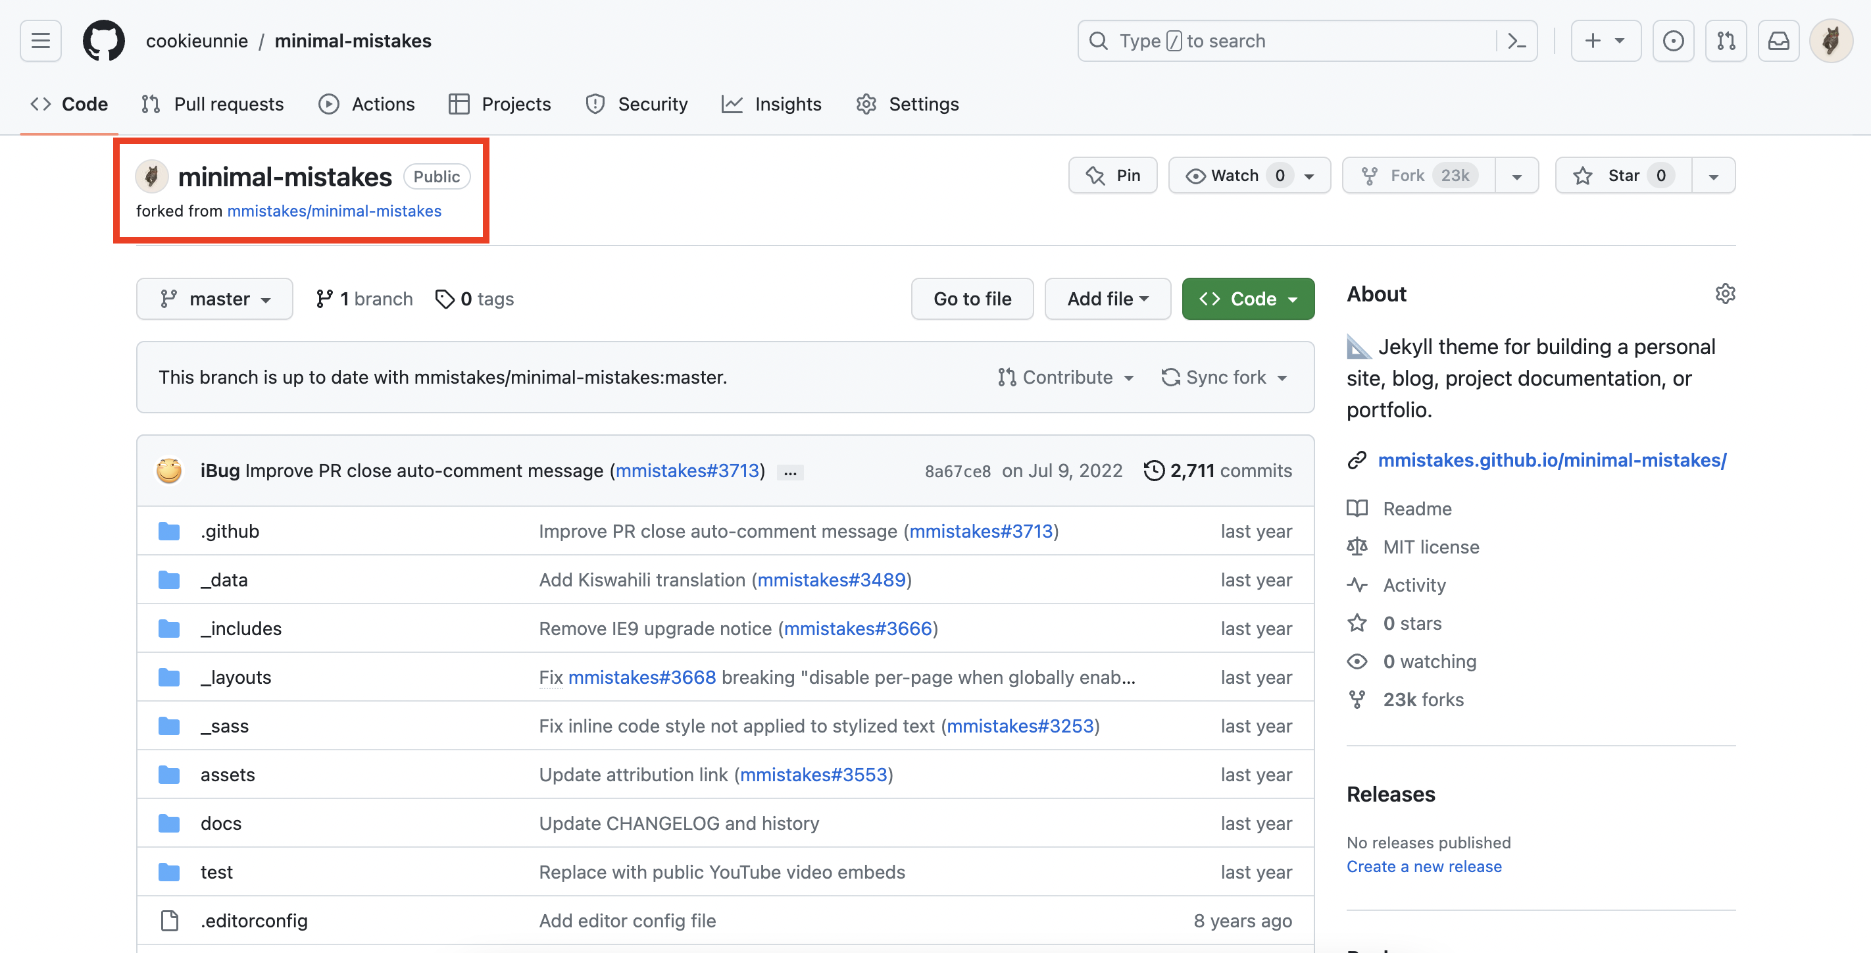View the 1 branch list

point(364,299)
